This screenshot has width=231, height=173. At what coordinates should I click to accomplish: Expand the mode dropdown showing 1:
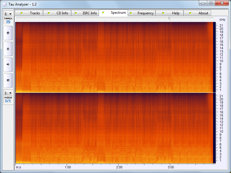click(8, 93)
